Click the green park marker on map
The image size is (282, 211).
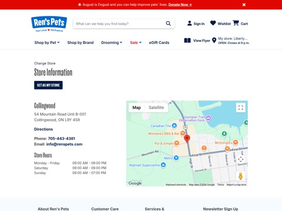pos(224,134)
